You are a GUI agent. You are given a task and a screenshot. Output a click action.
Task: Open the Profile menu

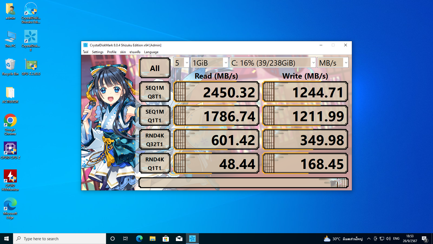coord(112,52)
